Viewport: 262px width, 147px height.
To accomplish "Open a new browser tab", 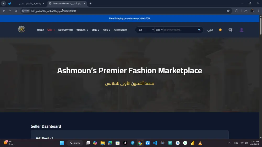I will [90, 3].
